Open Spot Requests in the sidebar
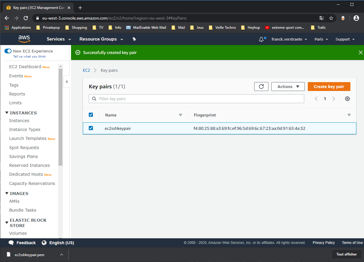 [x=24, y=148]
